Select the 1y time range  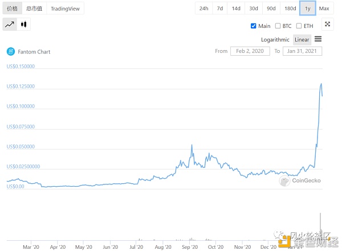[x=308, y=9]
